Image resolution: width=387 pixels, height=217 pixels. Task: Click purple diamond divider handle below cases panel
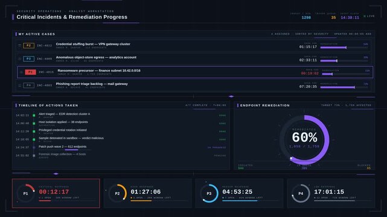click(x=231, y=96)
